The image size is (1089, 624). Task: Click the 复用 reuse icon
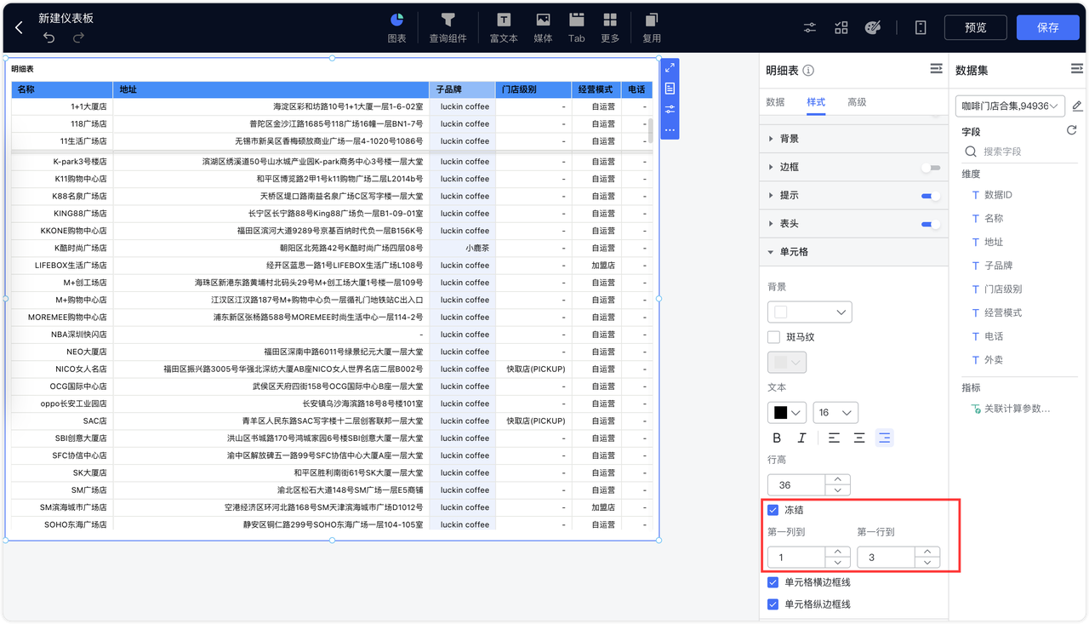pos(652,27)
